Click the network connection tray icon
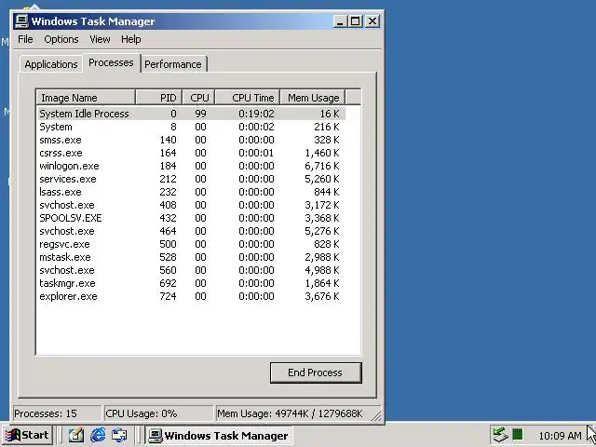 [x=500, y=434]
